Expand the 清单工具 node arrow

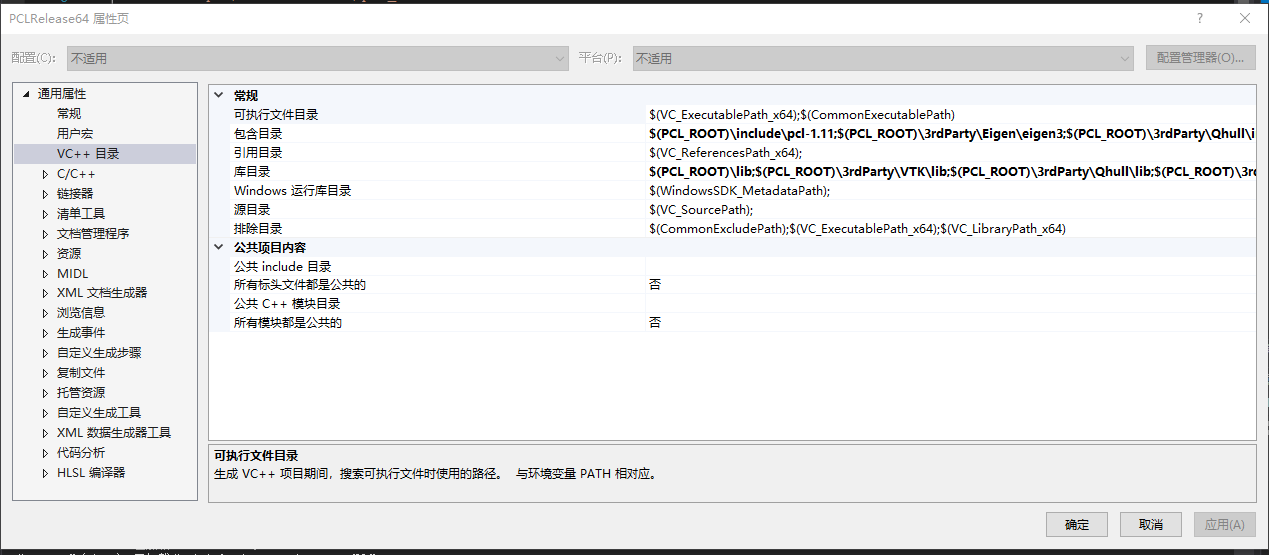(45, 214)
